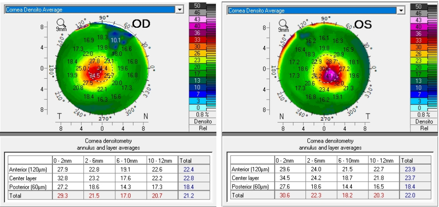This screenshot has height=207, width=439.
Task: Click the 32.0 value on the OS map
Action: pos(338,83)
